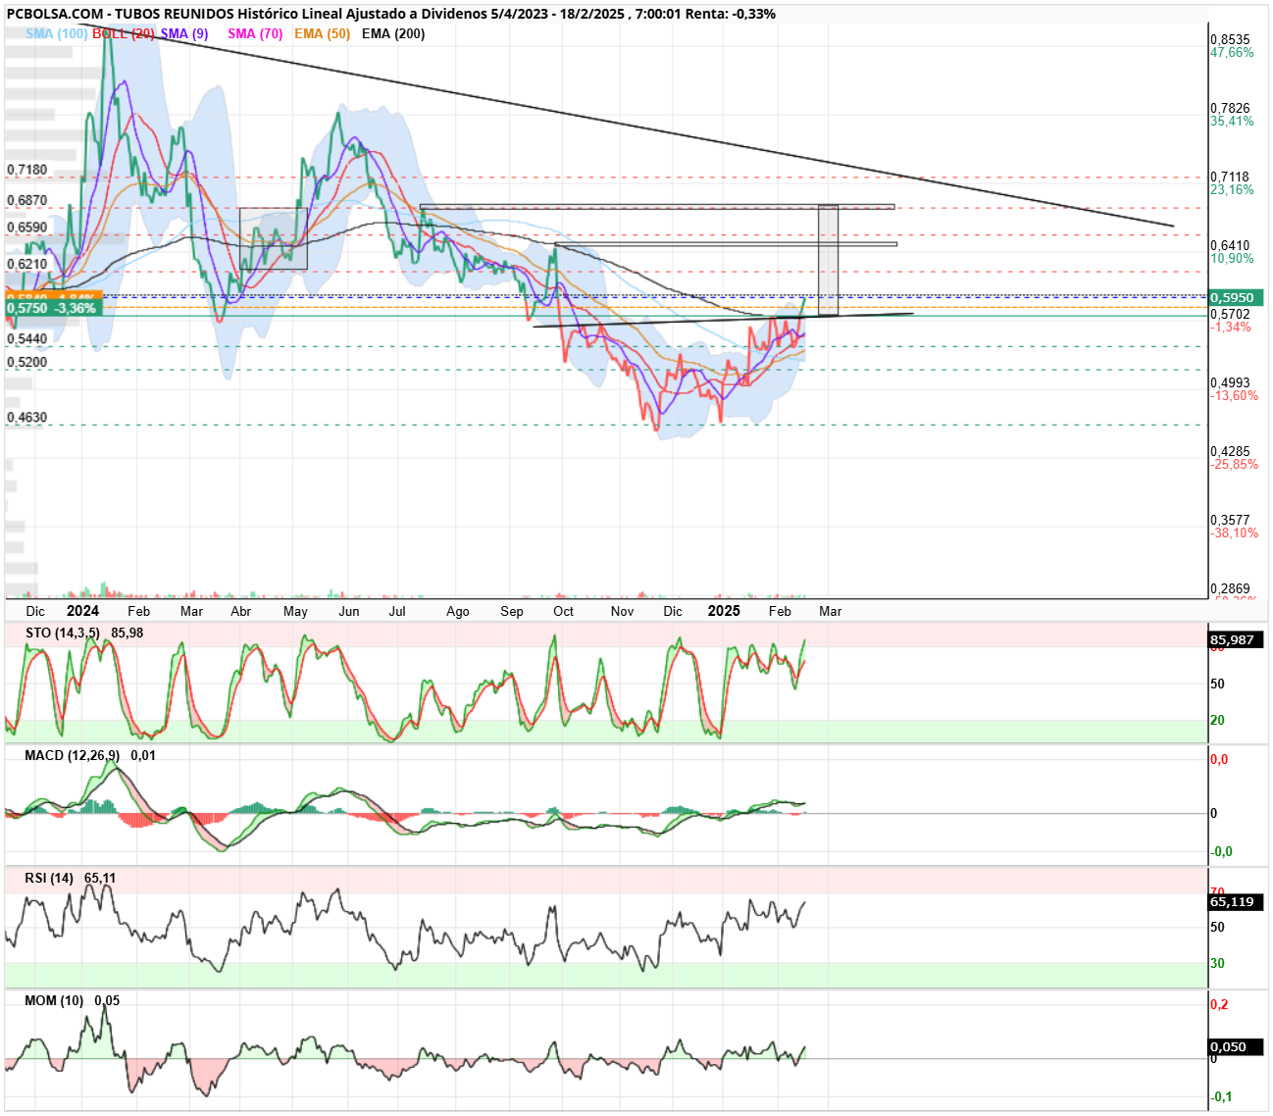The height and width of the screenshot is (1116, 1273).
Task: Click the SMA (100) legend label
Action: (x=56, y=33)
